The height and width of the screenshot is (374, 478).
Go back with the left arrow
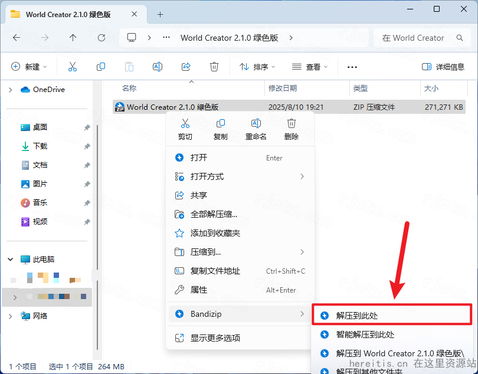[x=17, y=38]
